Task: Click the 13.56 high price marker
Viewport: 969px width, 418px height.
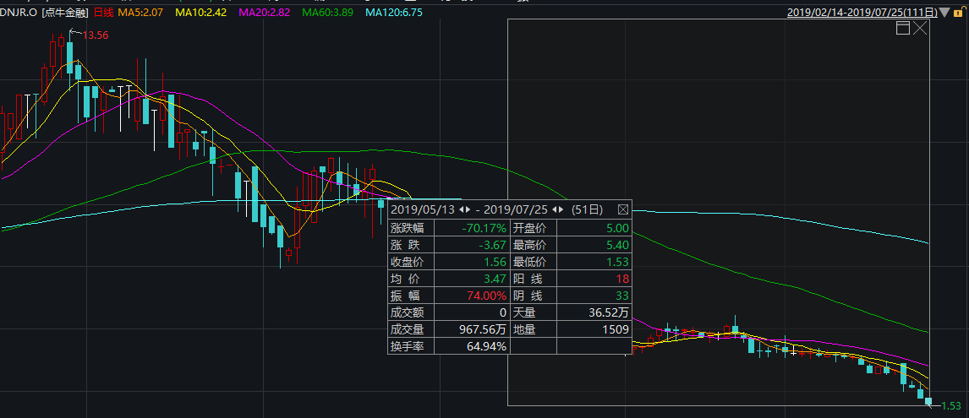Action: tap(96, 35)
